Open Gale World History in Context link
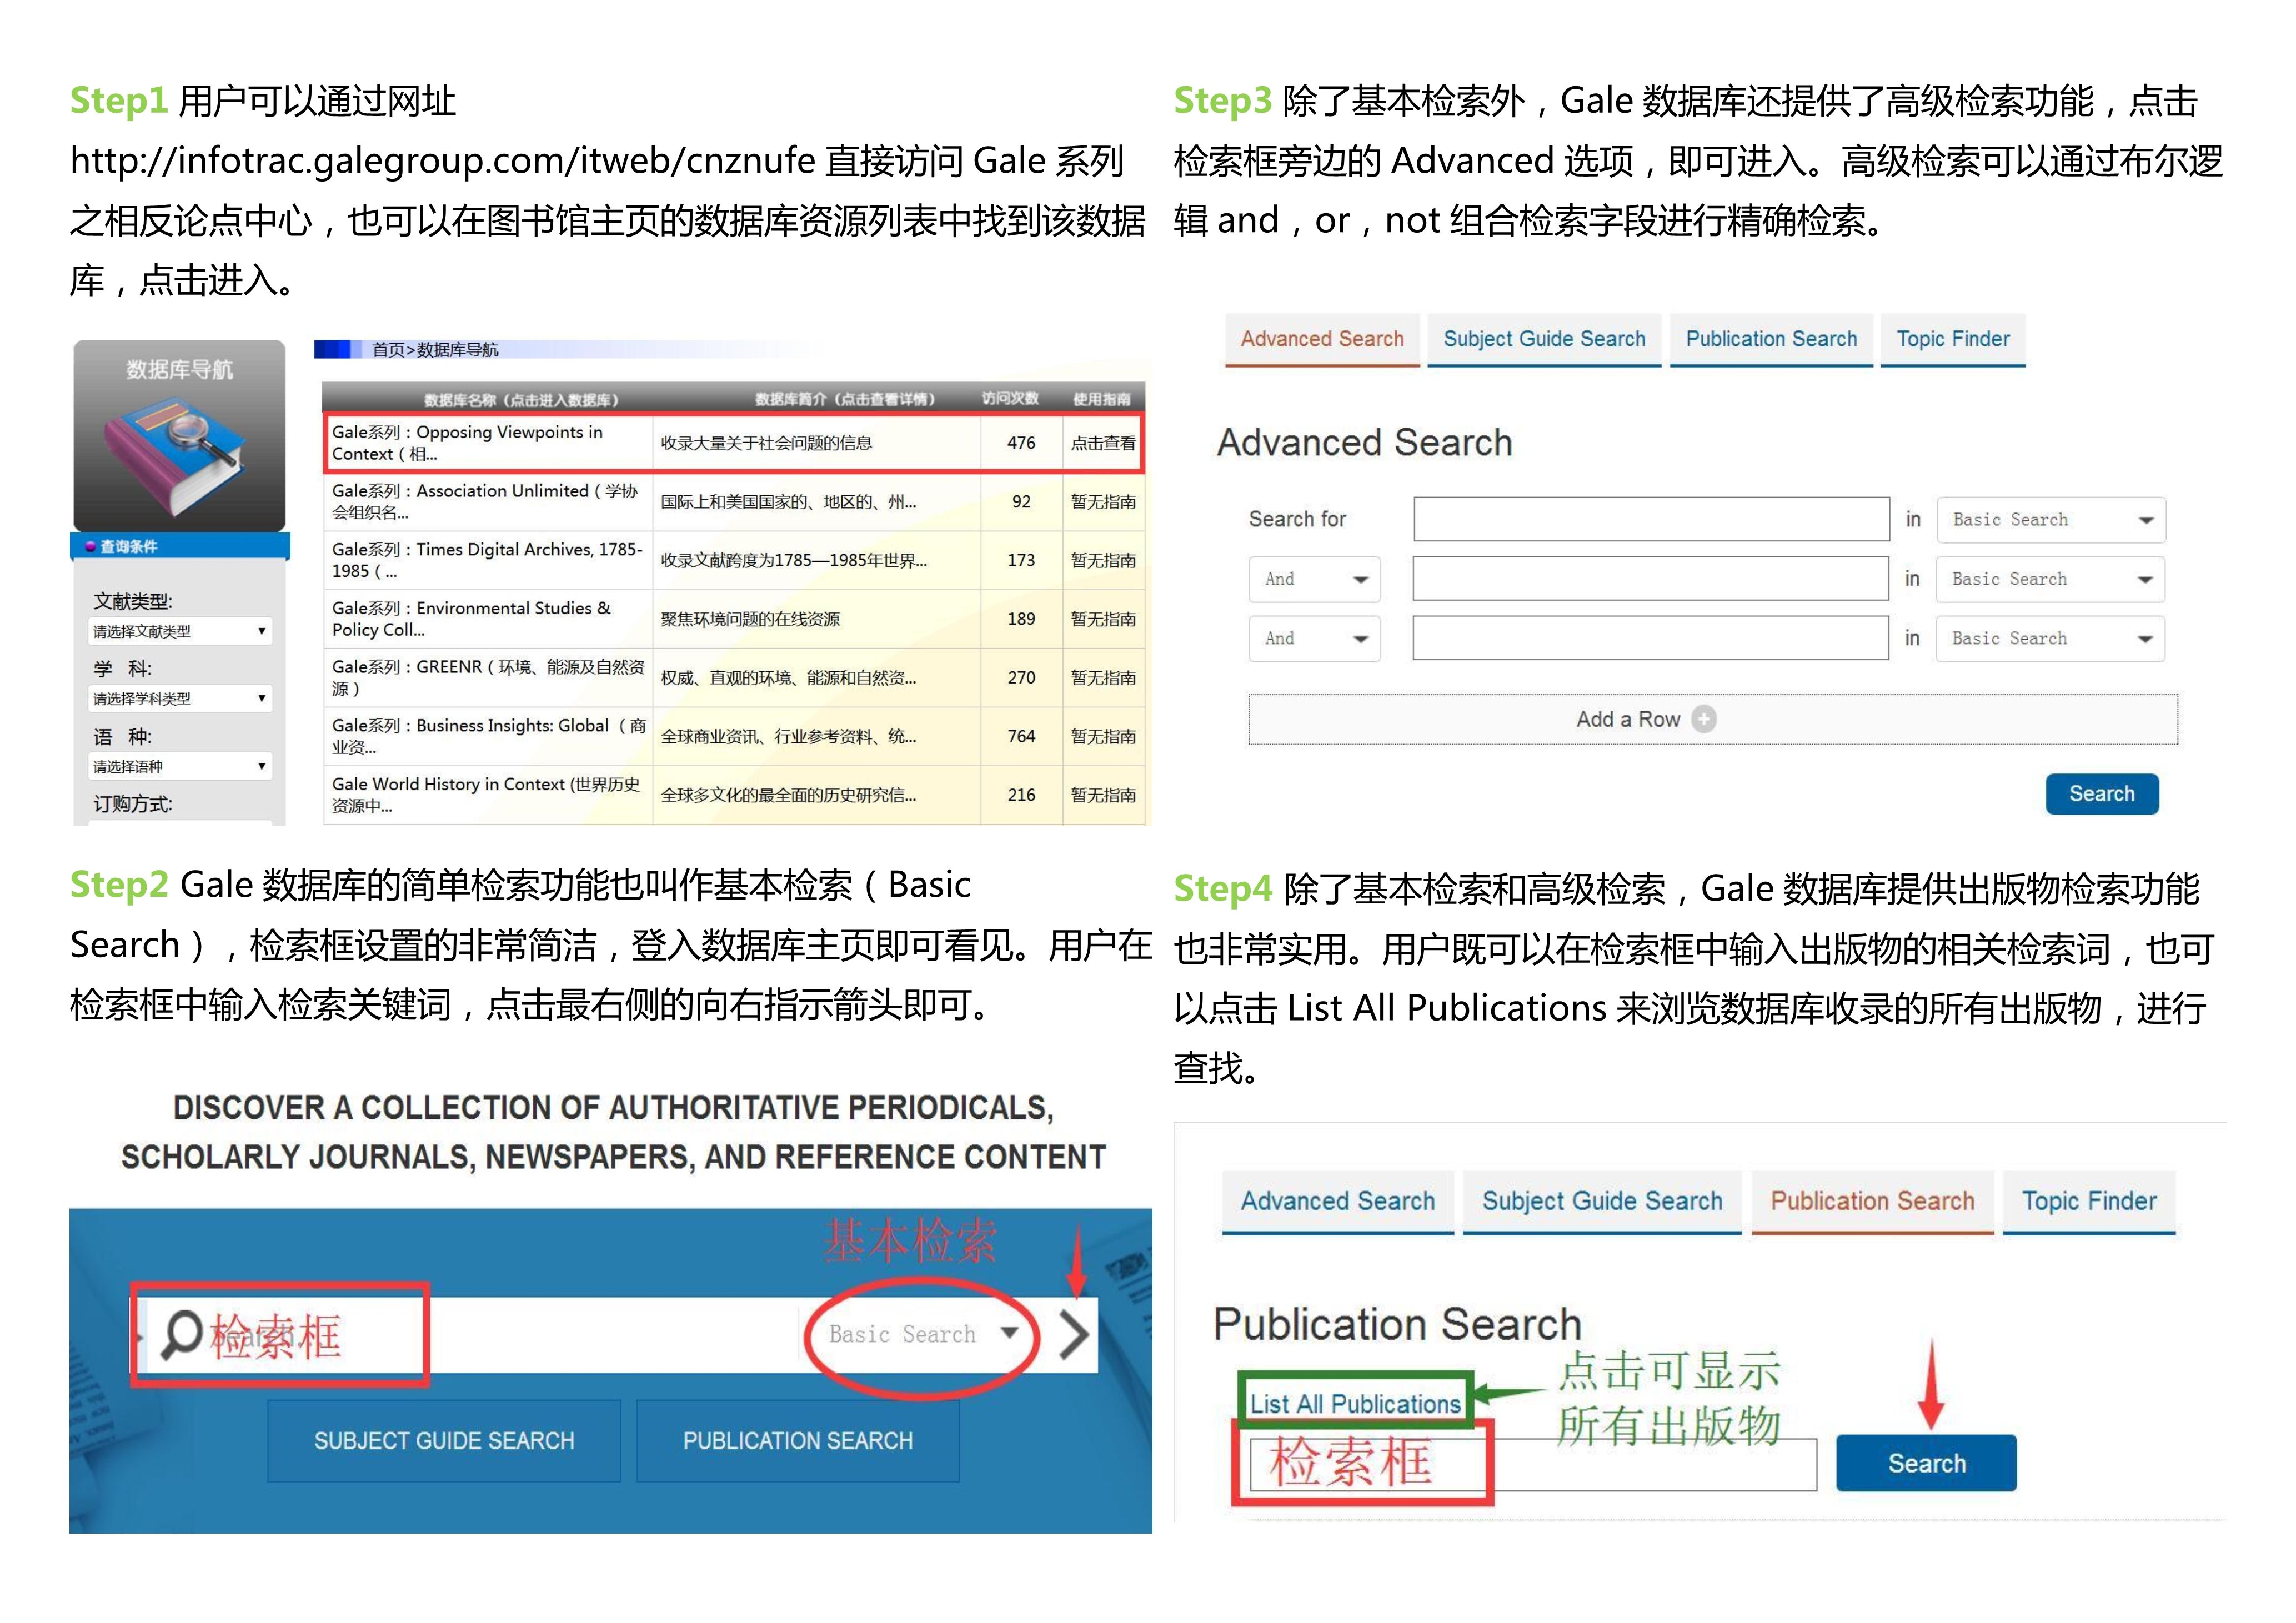 (486, 795)
